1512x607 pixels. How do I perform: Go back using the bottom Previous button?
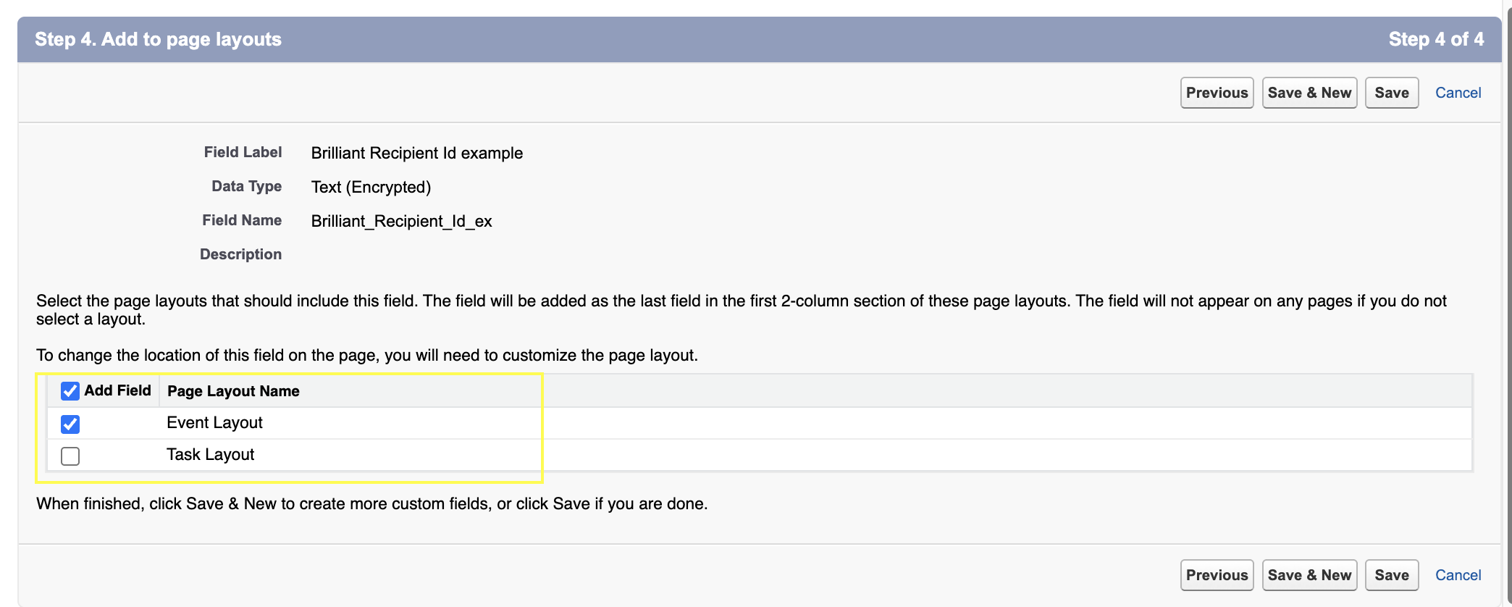(1217, 575)
